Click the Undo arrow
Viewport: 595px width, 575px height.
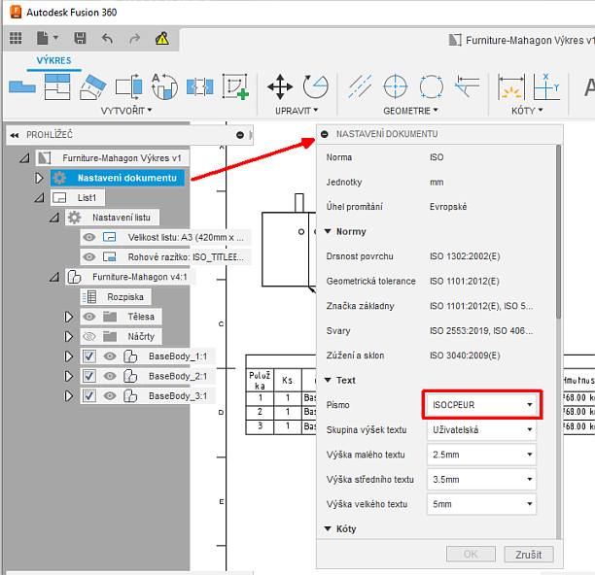tap(107, 39)
